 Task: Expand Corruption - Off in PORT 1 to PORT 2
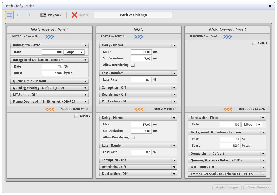pos(174,88)
